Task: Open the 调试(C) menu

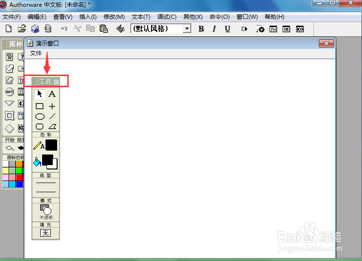Action: [166, 17]
